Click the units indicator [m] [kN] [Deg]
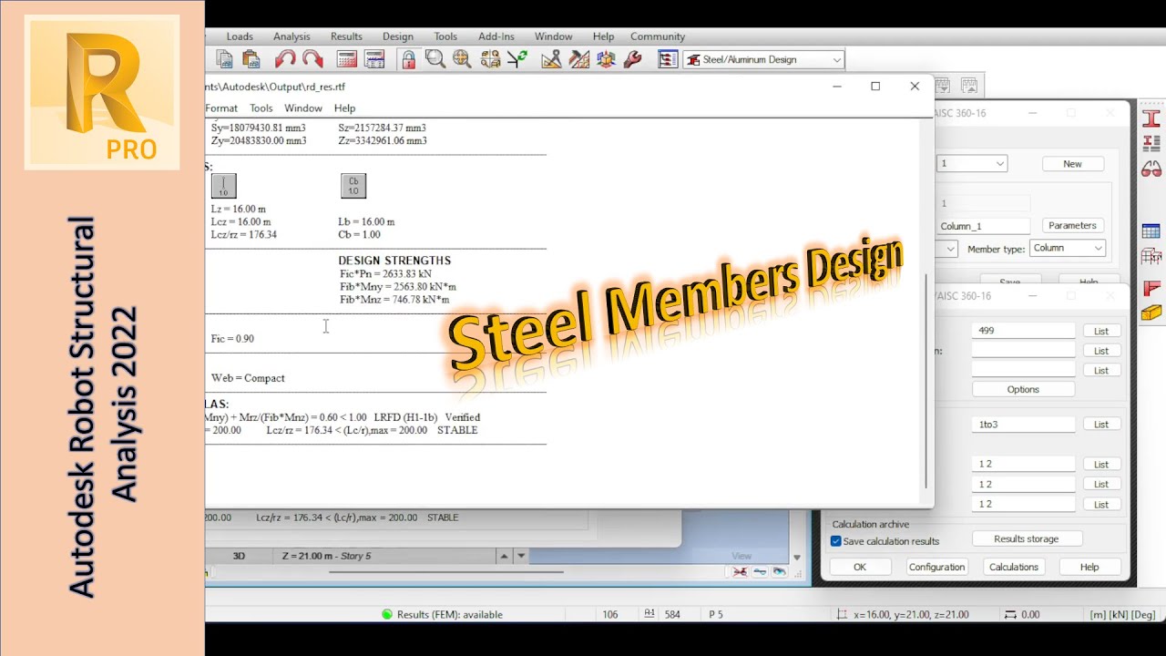 (x=1122, y=614)
